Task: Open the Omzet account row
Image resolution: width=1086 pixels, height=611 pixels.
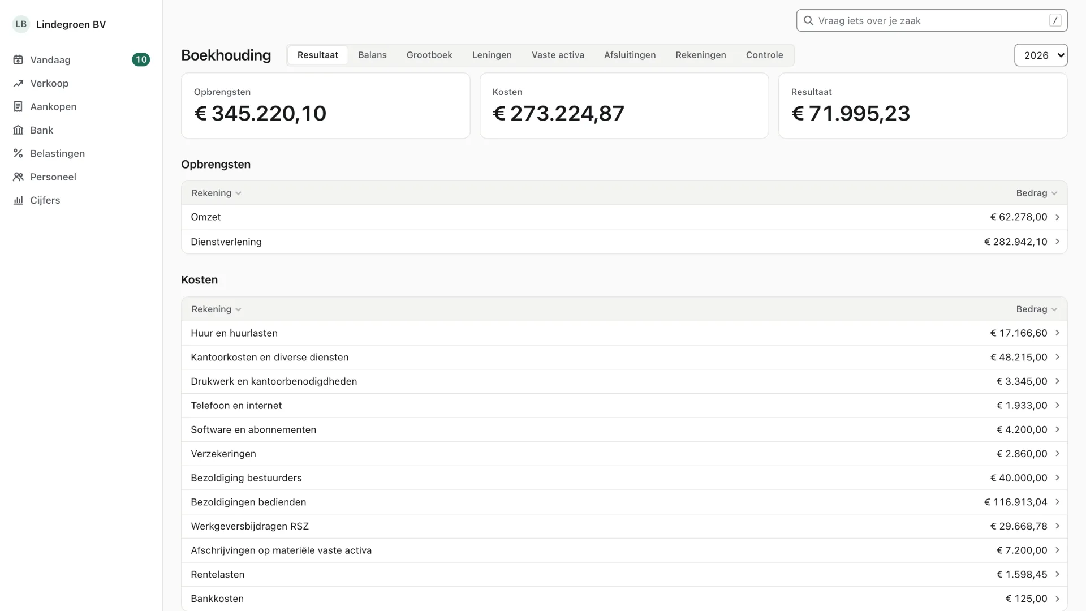Action: (624, 217)
